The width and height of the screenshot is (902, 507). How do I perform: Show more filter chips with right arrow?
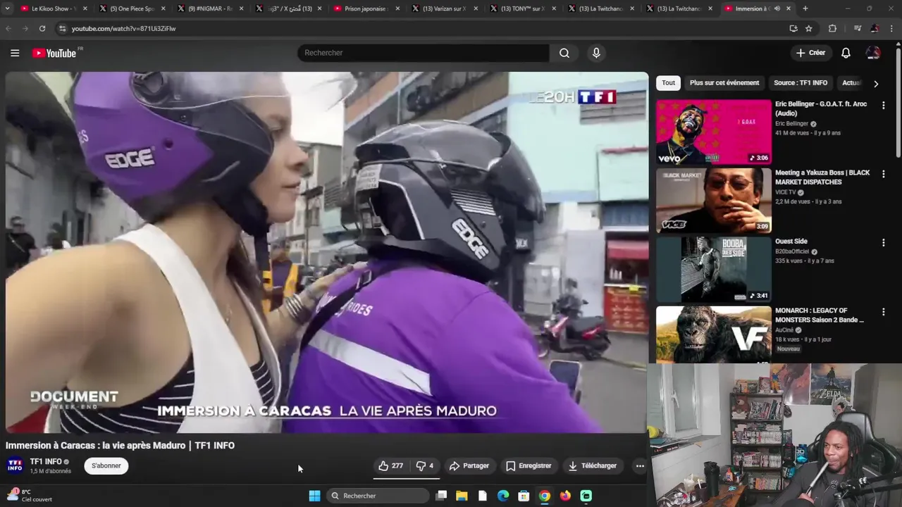876,83
